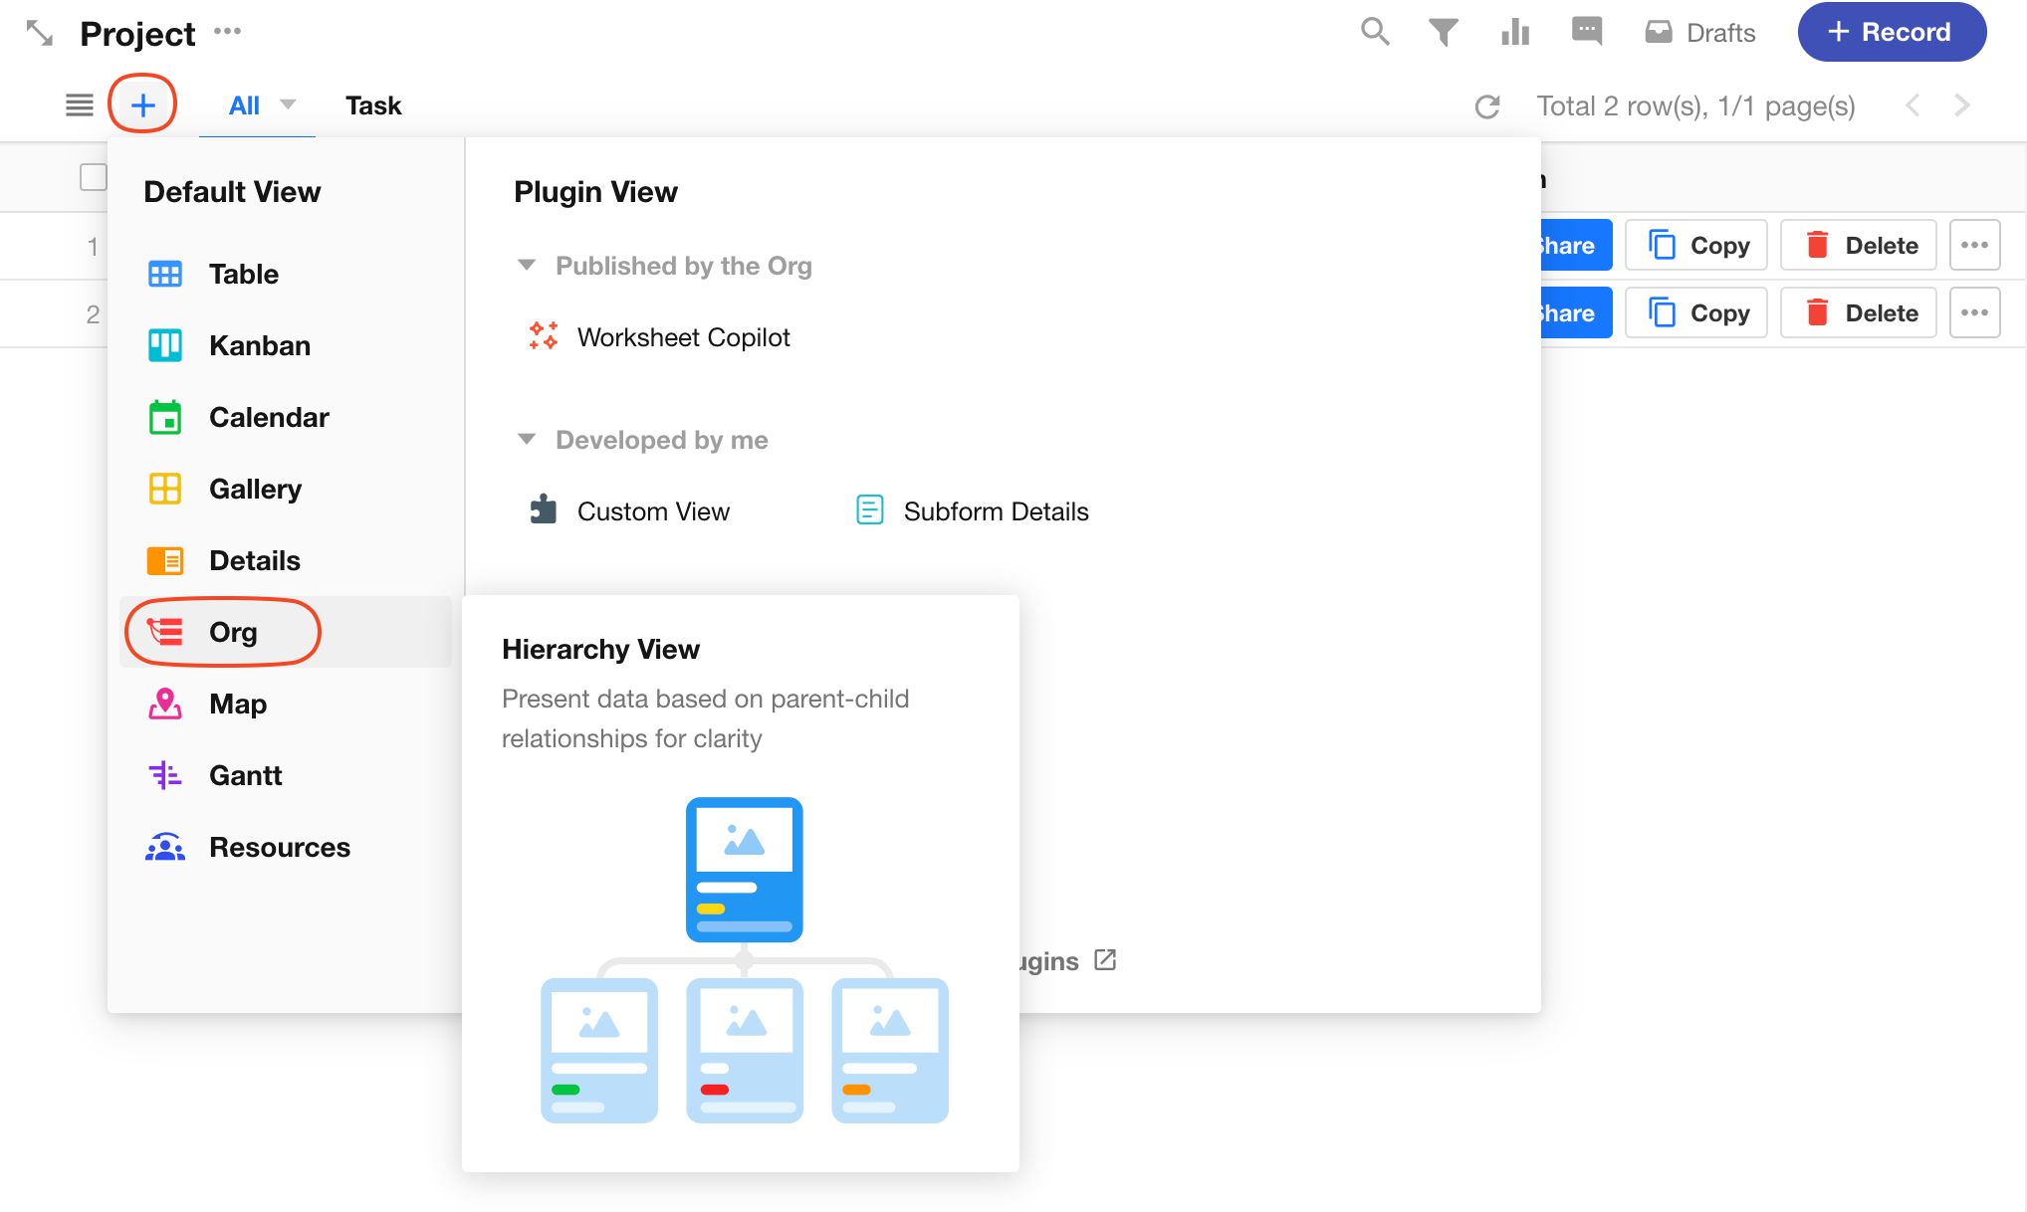Click the view list hamburger icon
The image size is (2027, 1212).
pos(79,104)
